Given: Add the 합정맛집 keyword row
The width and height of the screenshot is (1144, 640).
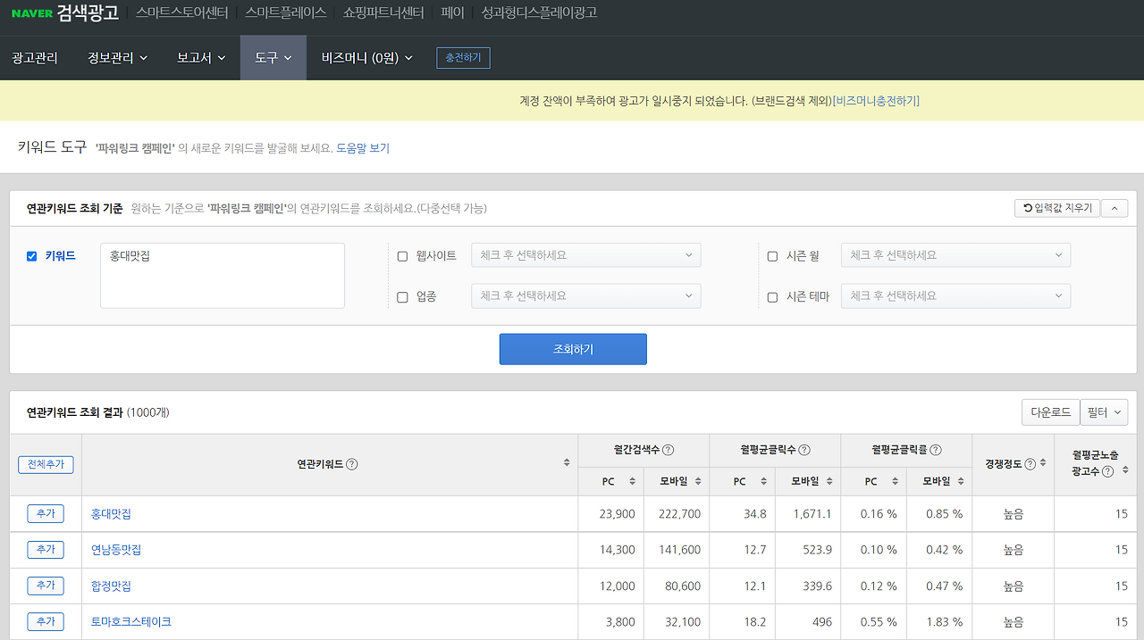Looking at the screenshot, I should (x=46, y=586).
